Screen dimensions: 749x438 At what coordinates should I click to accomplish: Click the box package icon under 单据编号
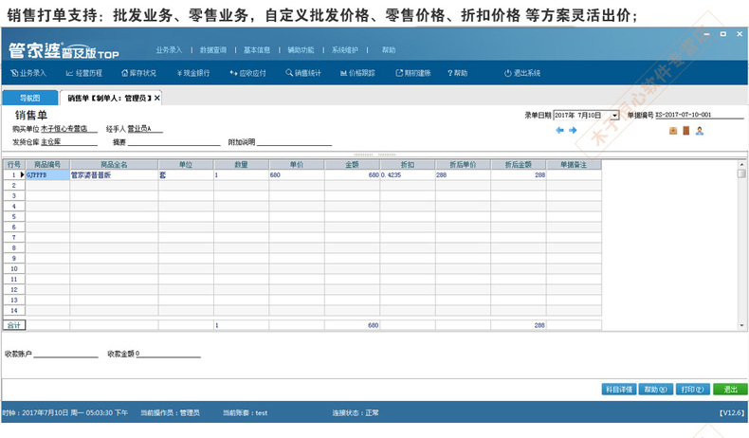(x=673, y=131)
